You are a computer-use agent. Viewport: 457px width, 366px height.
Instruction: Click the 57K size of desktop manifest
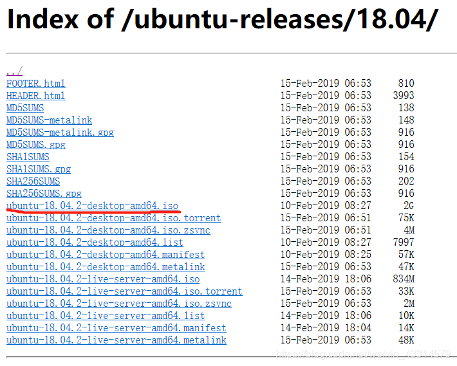click(x=406, y=255)
